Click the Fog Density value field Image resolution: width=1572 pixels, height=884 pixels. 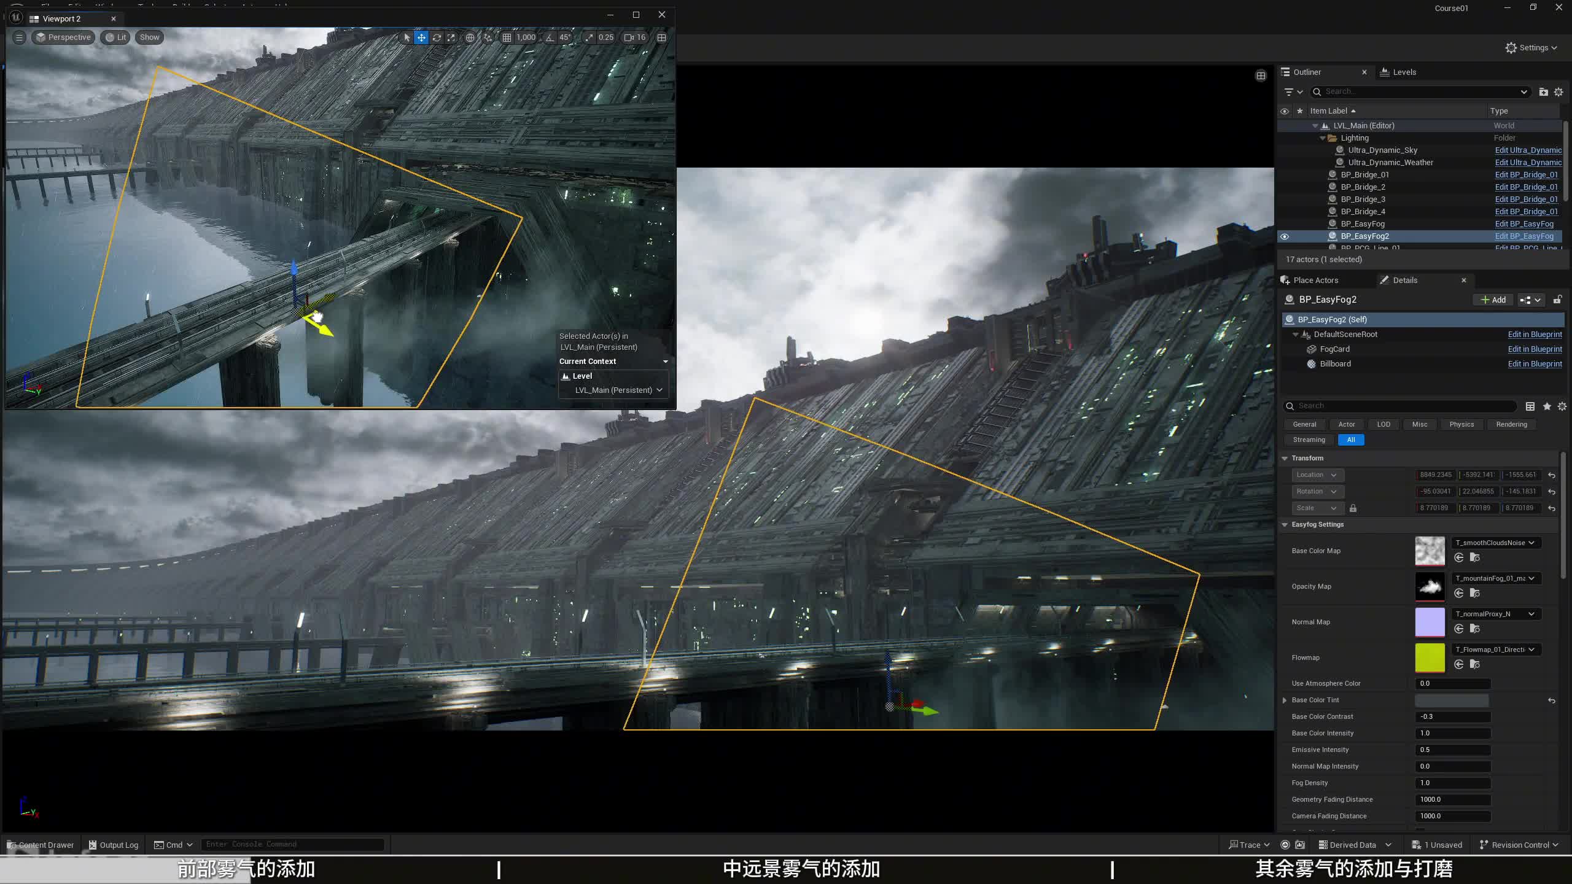1453,783
